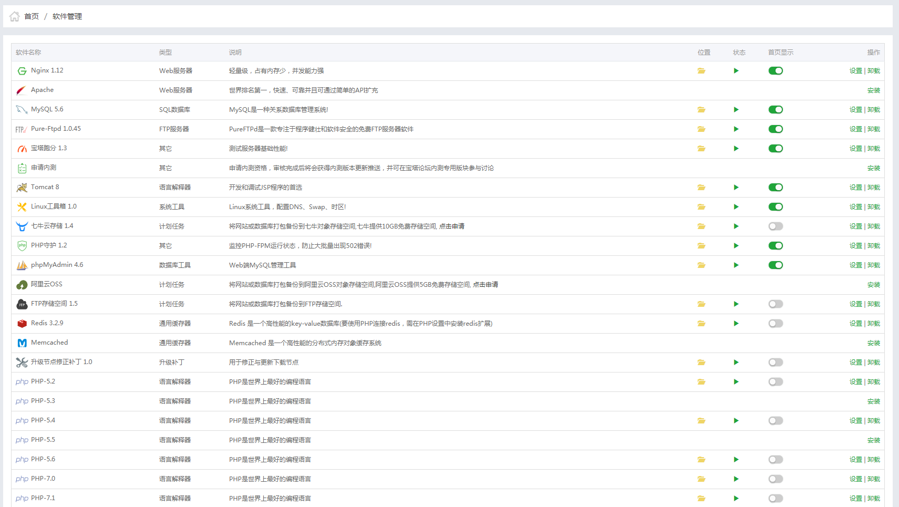899x507 pixels.
Task: Go to 首页 in breadcrumb
Action: point(32,16)
